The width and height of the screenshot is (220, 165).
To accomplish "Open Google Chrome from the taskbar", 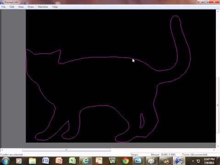I will (126, 161).
